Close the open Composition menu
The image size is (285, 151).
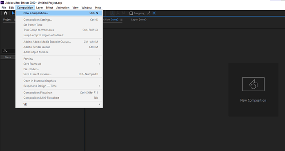click(x=25, y=8)
